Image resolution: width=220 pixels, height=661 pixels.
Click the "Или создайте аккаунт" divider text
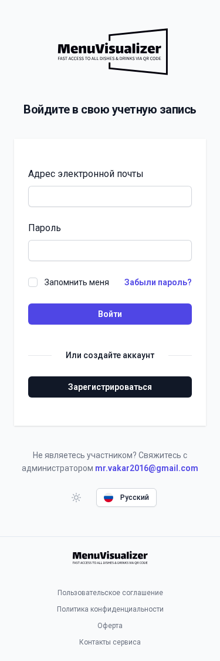click(x=110, y=355)
